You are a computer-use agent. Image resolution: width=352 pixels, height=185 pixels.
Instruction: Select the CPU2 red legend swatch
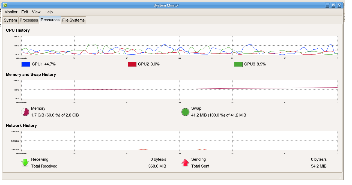tap(132, 64)
